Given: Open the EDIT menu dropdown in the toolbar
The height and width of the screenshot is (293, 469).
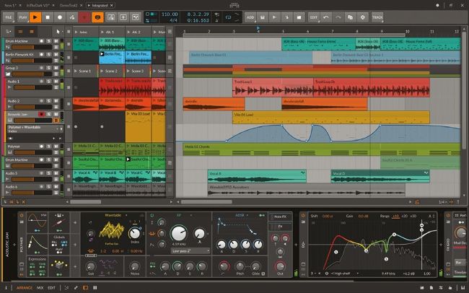Looking at the screenshot, I should (313, 17).
